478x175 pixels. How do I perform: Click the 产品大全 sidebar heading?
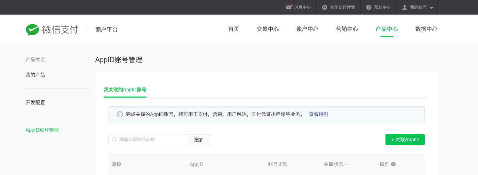coord(35,59)
